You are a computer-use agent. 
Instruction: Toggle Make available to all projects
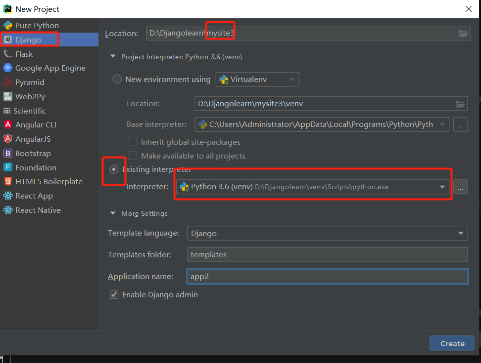click(133, 156)
